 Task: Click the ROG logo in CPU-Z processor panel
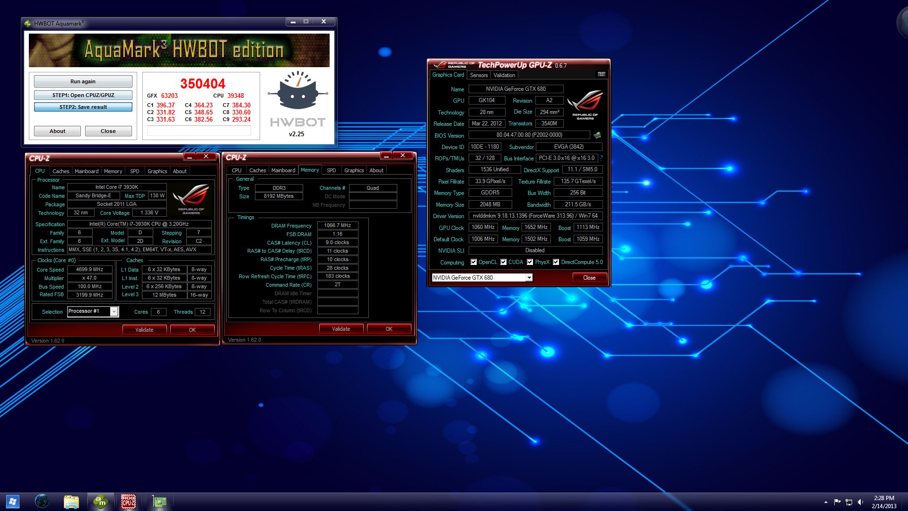(191, 199)
